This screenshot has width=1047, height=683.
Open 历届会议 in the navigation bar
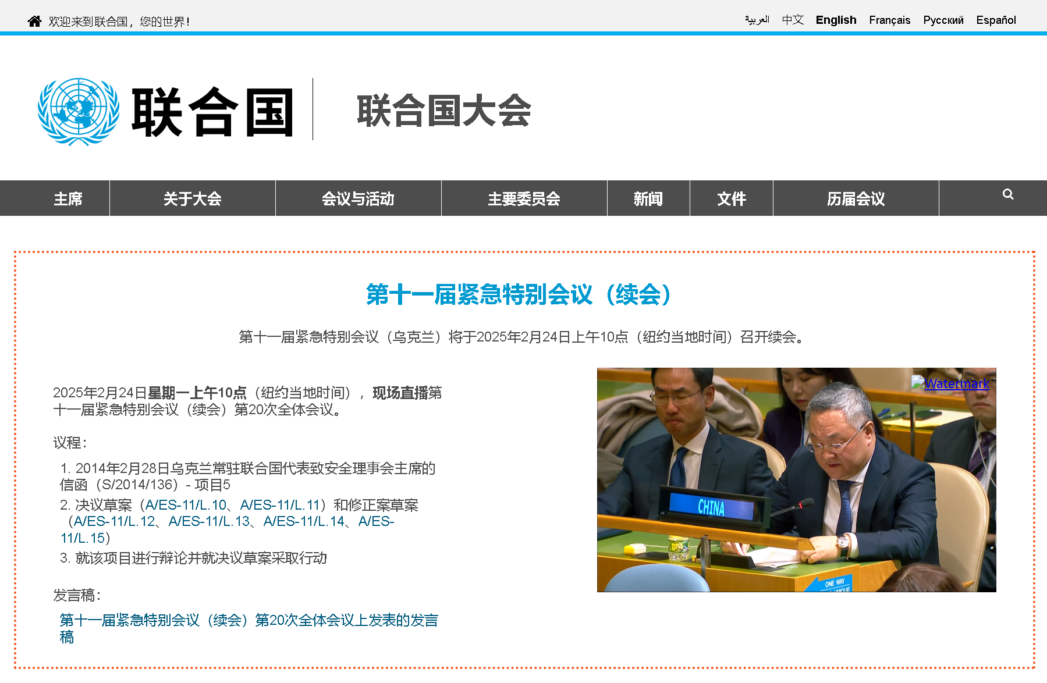(x=856, y=199)
